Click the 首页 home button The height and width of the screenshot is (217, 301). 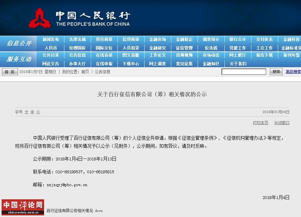[10, 72]
